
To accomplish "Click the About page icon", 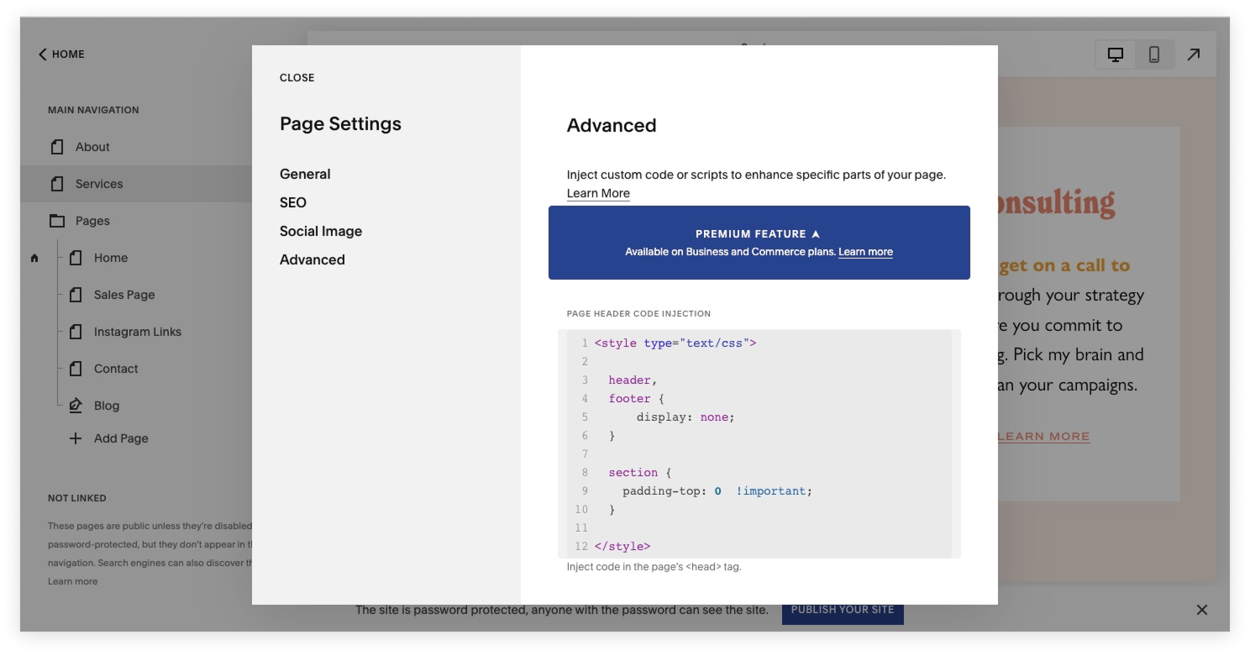I will point(57,147).
